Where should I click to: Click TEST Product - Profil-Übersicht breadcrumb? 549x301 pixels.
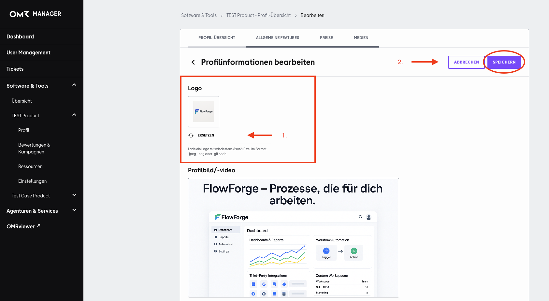258,15
